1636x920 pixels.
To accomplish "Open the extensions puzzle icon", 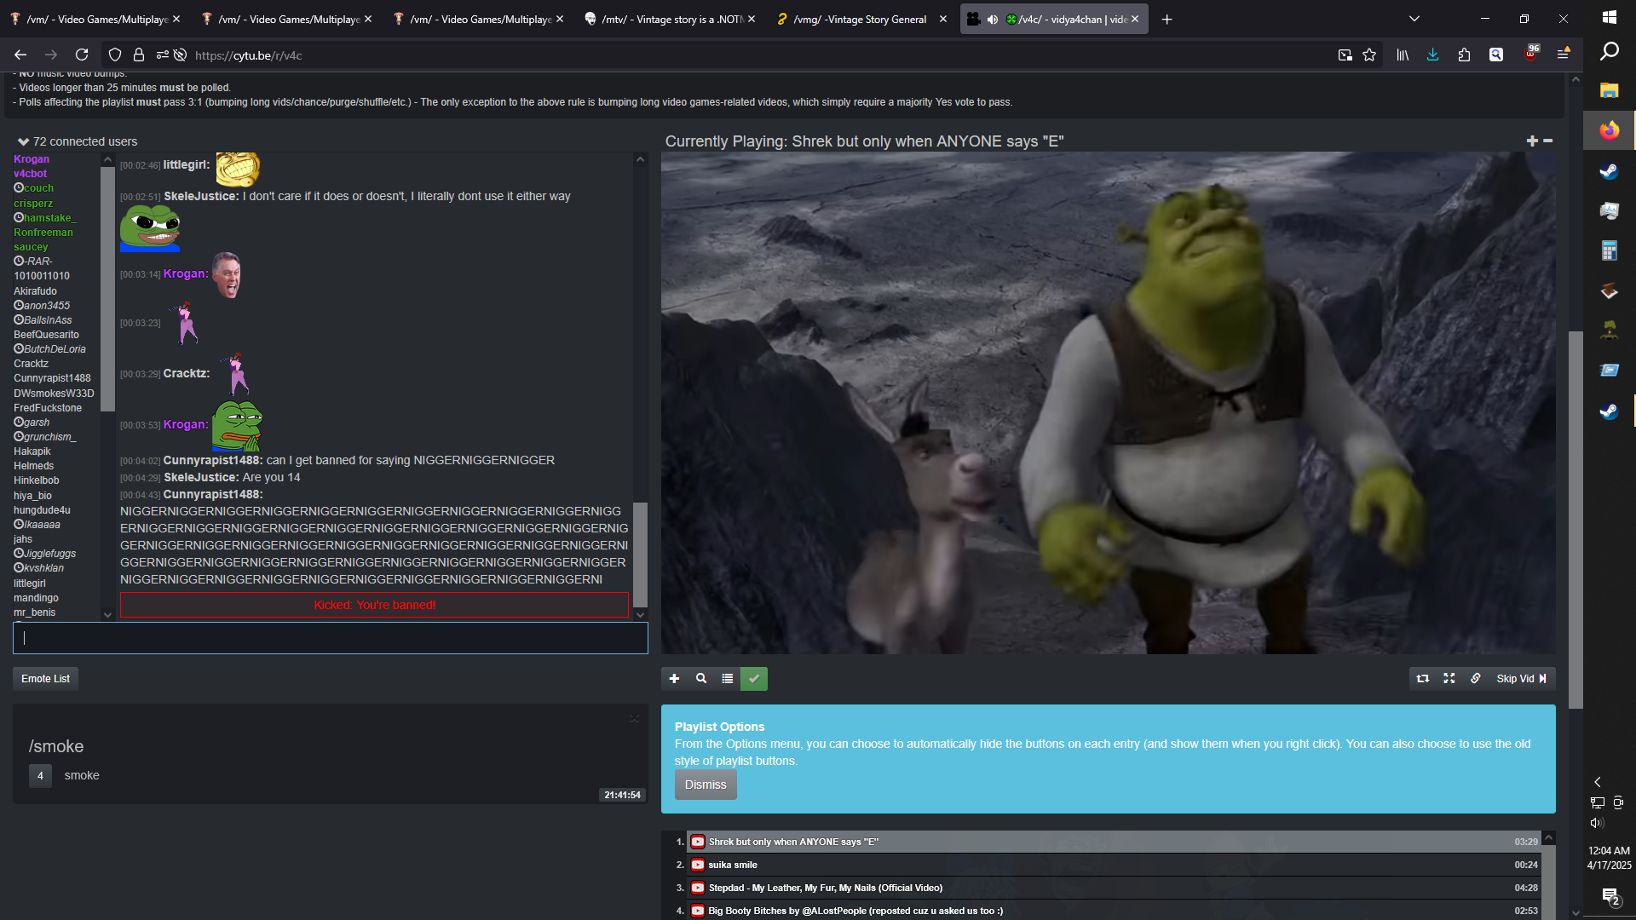I will [1464, 55].
